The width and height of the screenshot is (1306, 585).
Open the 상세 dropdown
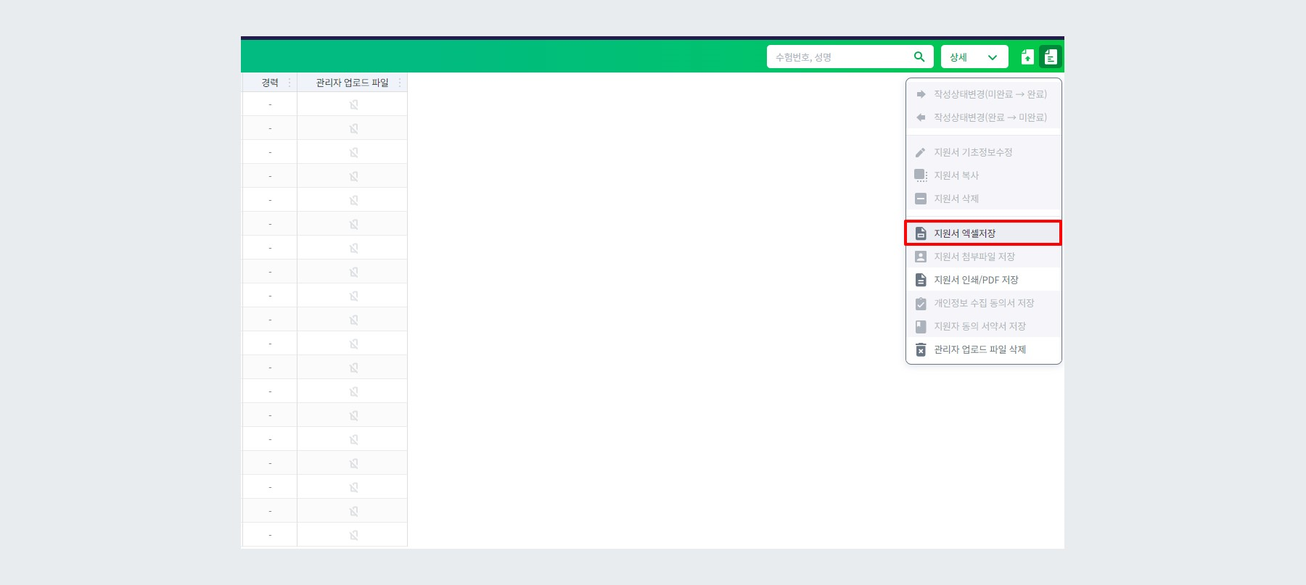[x=974, y=57]
